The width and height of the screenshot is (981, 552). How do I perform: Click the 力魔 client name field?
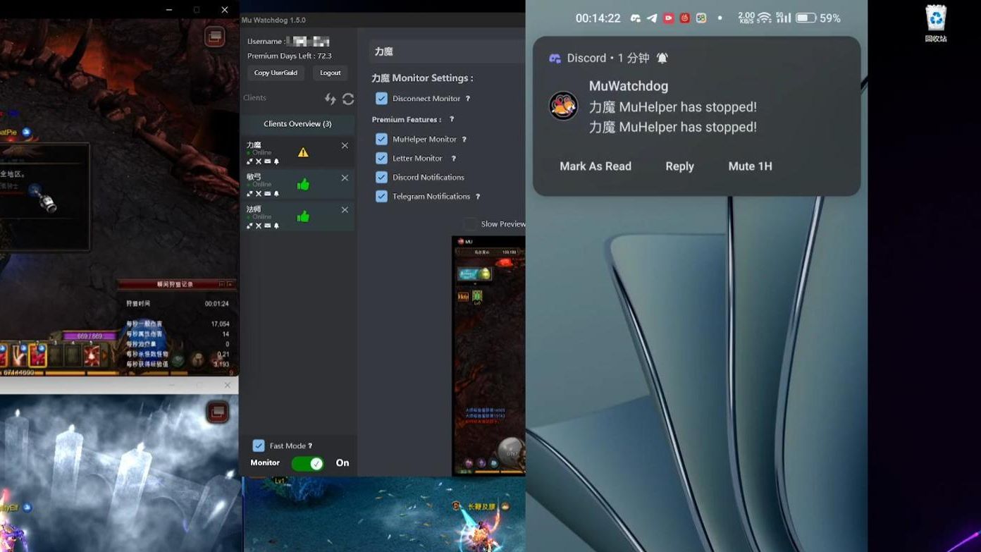(x=447, y=51)
